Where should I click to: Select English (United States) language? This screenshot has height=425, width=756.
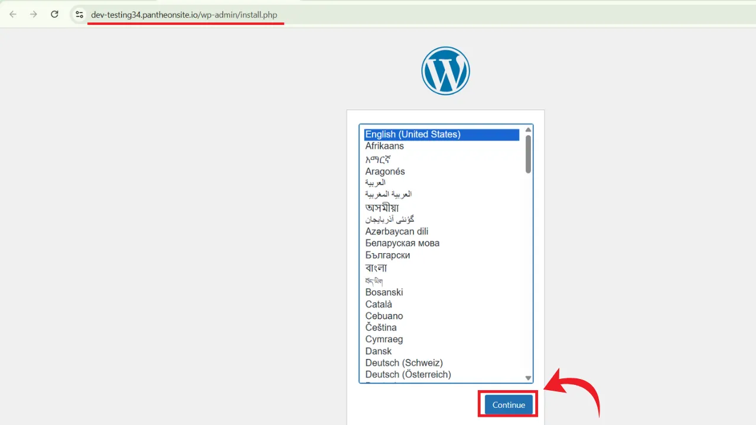[442, 135]
